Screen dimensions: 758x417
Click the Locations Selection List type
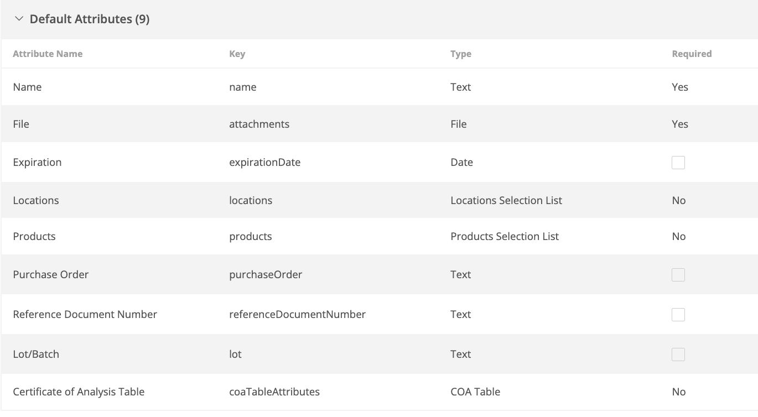(x=506, y=200)
